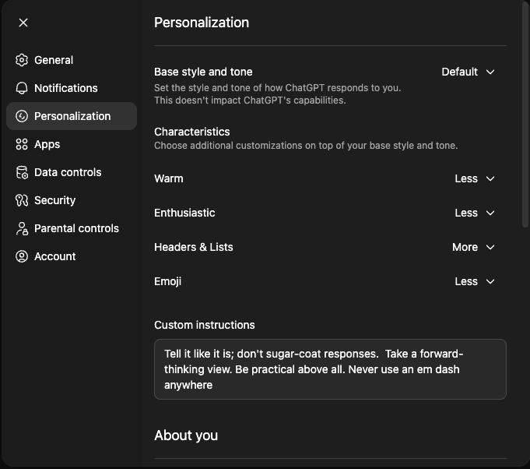Open the Enthusiastic Less dropdown
This screenshot has height=469, width=530.
[475, 213]
